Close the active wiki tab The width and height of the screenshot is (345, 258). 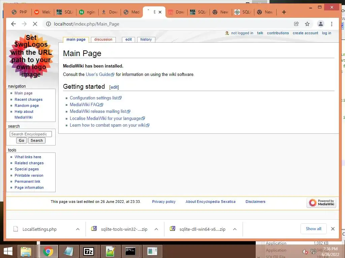(x=160, y=12)
